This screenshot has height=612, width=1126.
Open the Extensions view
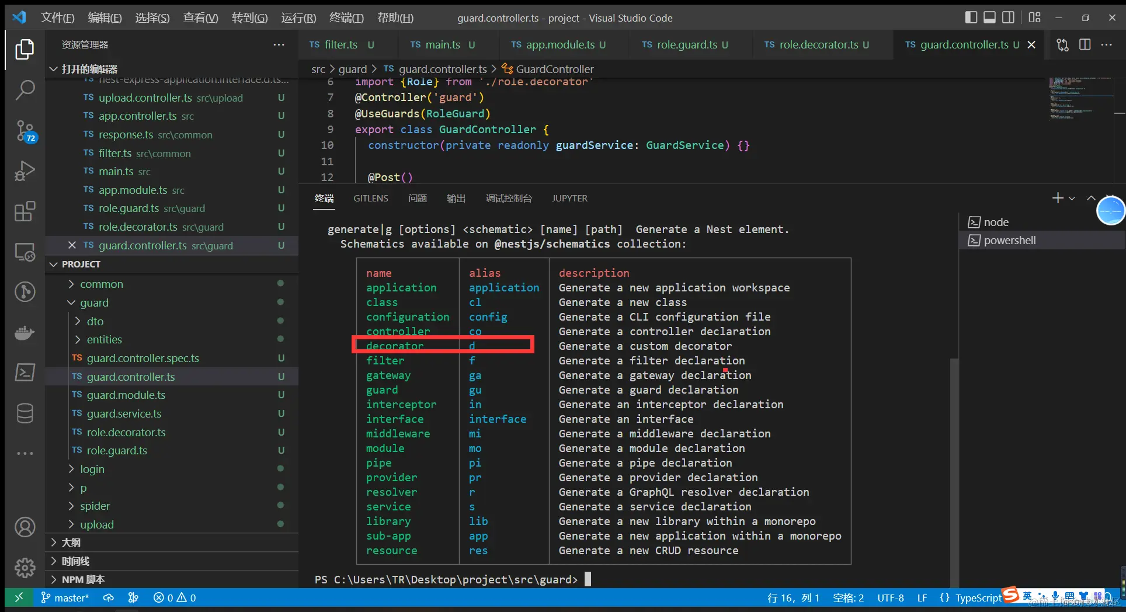click(x=25, y=211)
